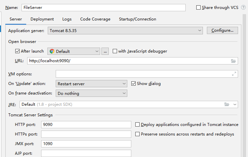Click the Open browser section label
Screen dimensions: 248x157
pos(22,41)
